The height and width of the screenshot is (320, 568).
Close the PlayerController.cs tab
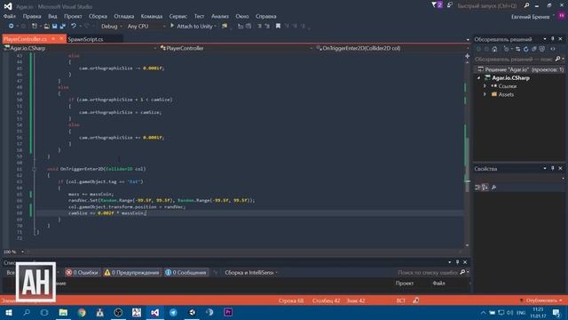click(x=61, y=39)
